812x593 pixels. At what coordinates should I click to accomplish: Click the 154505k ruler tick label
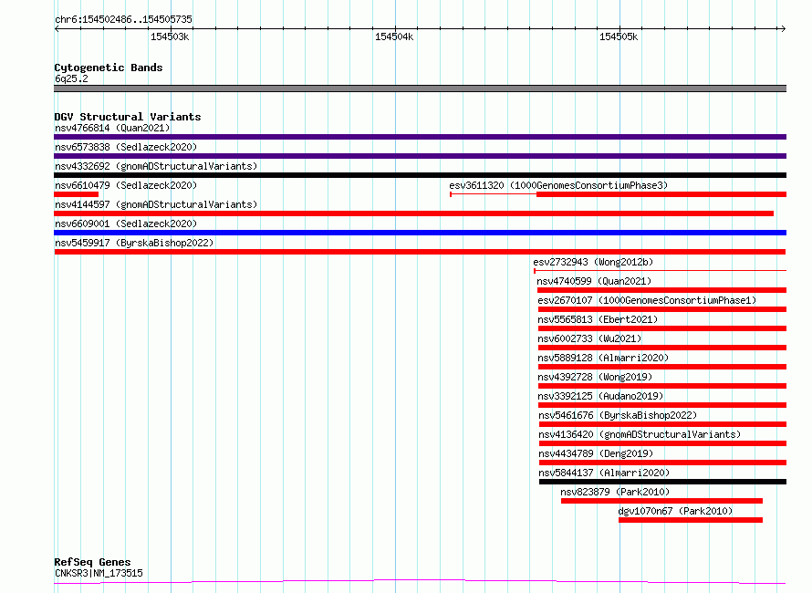pos(619,36)
